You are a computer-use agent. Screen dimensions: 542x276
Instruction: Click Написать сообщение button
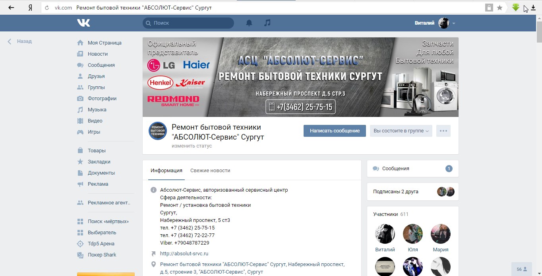[x=335, y=131]
